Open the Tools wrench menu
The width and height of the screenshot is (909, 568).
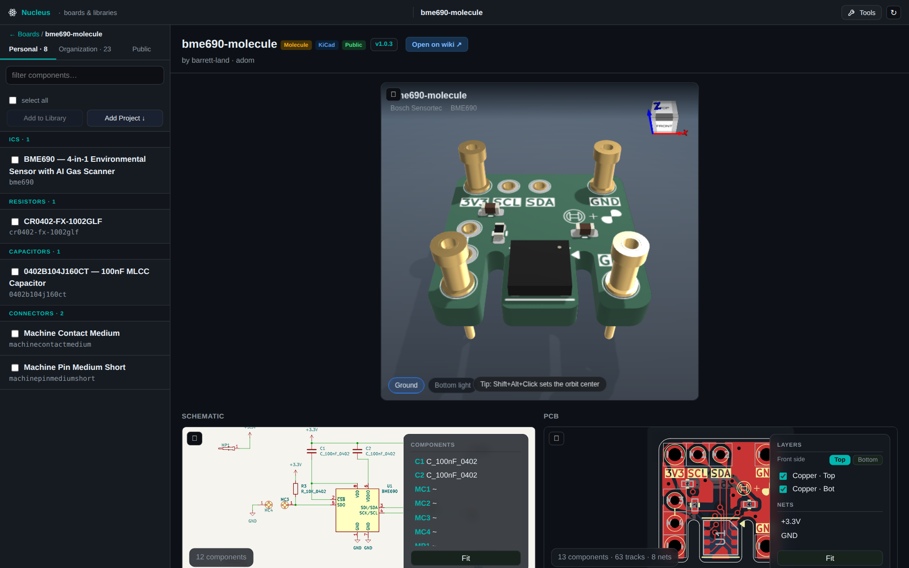861,13
